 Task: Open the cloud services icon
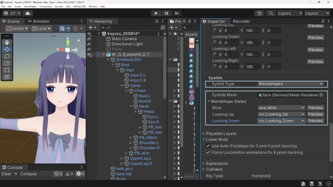pos(27,13)
